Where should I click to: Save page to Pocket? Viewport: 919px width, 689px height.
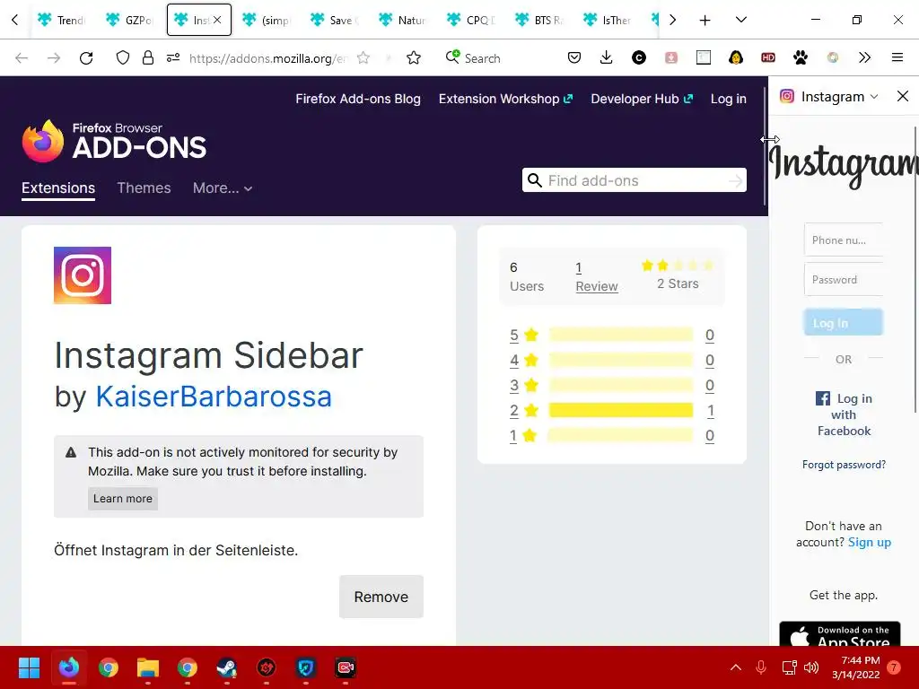574,57
